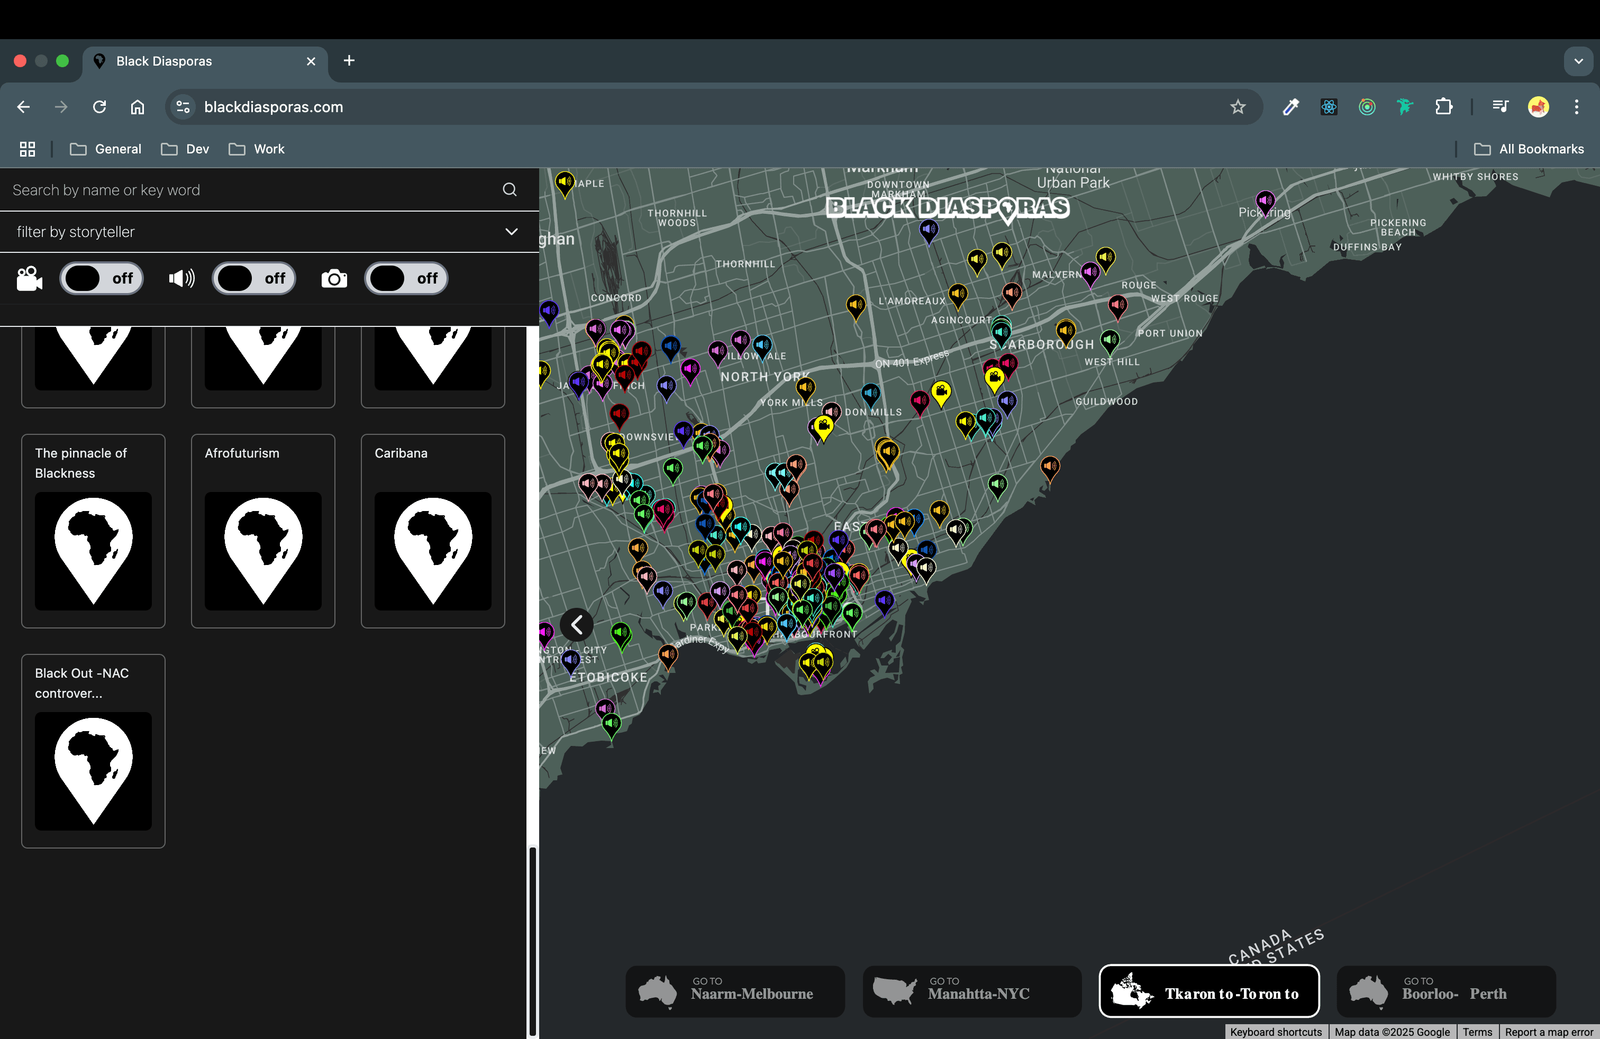Go to Manahtta-NYC map

pyautogui.click(x=972, y=991)
